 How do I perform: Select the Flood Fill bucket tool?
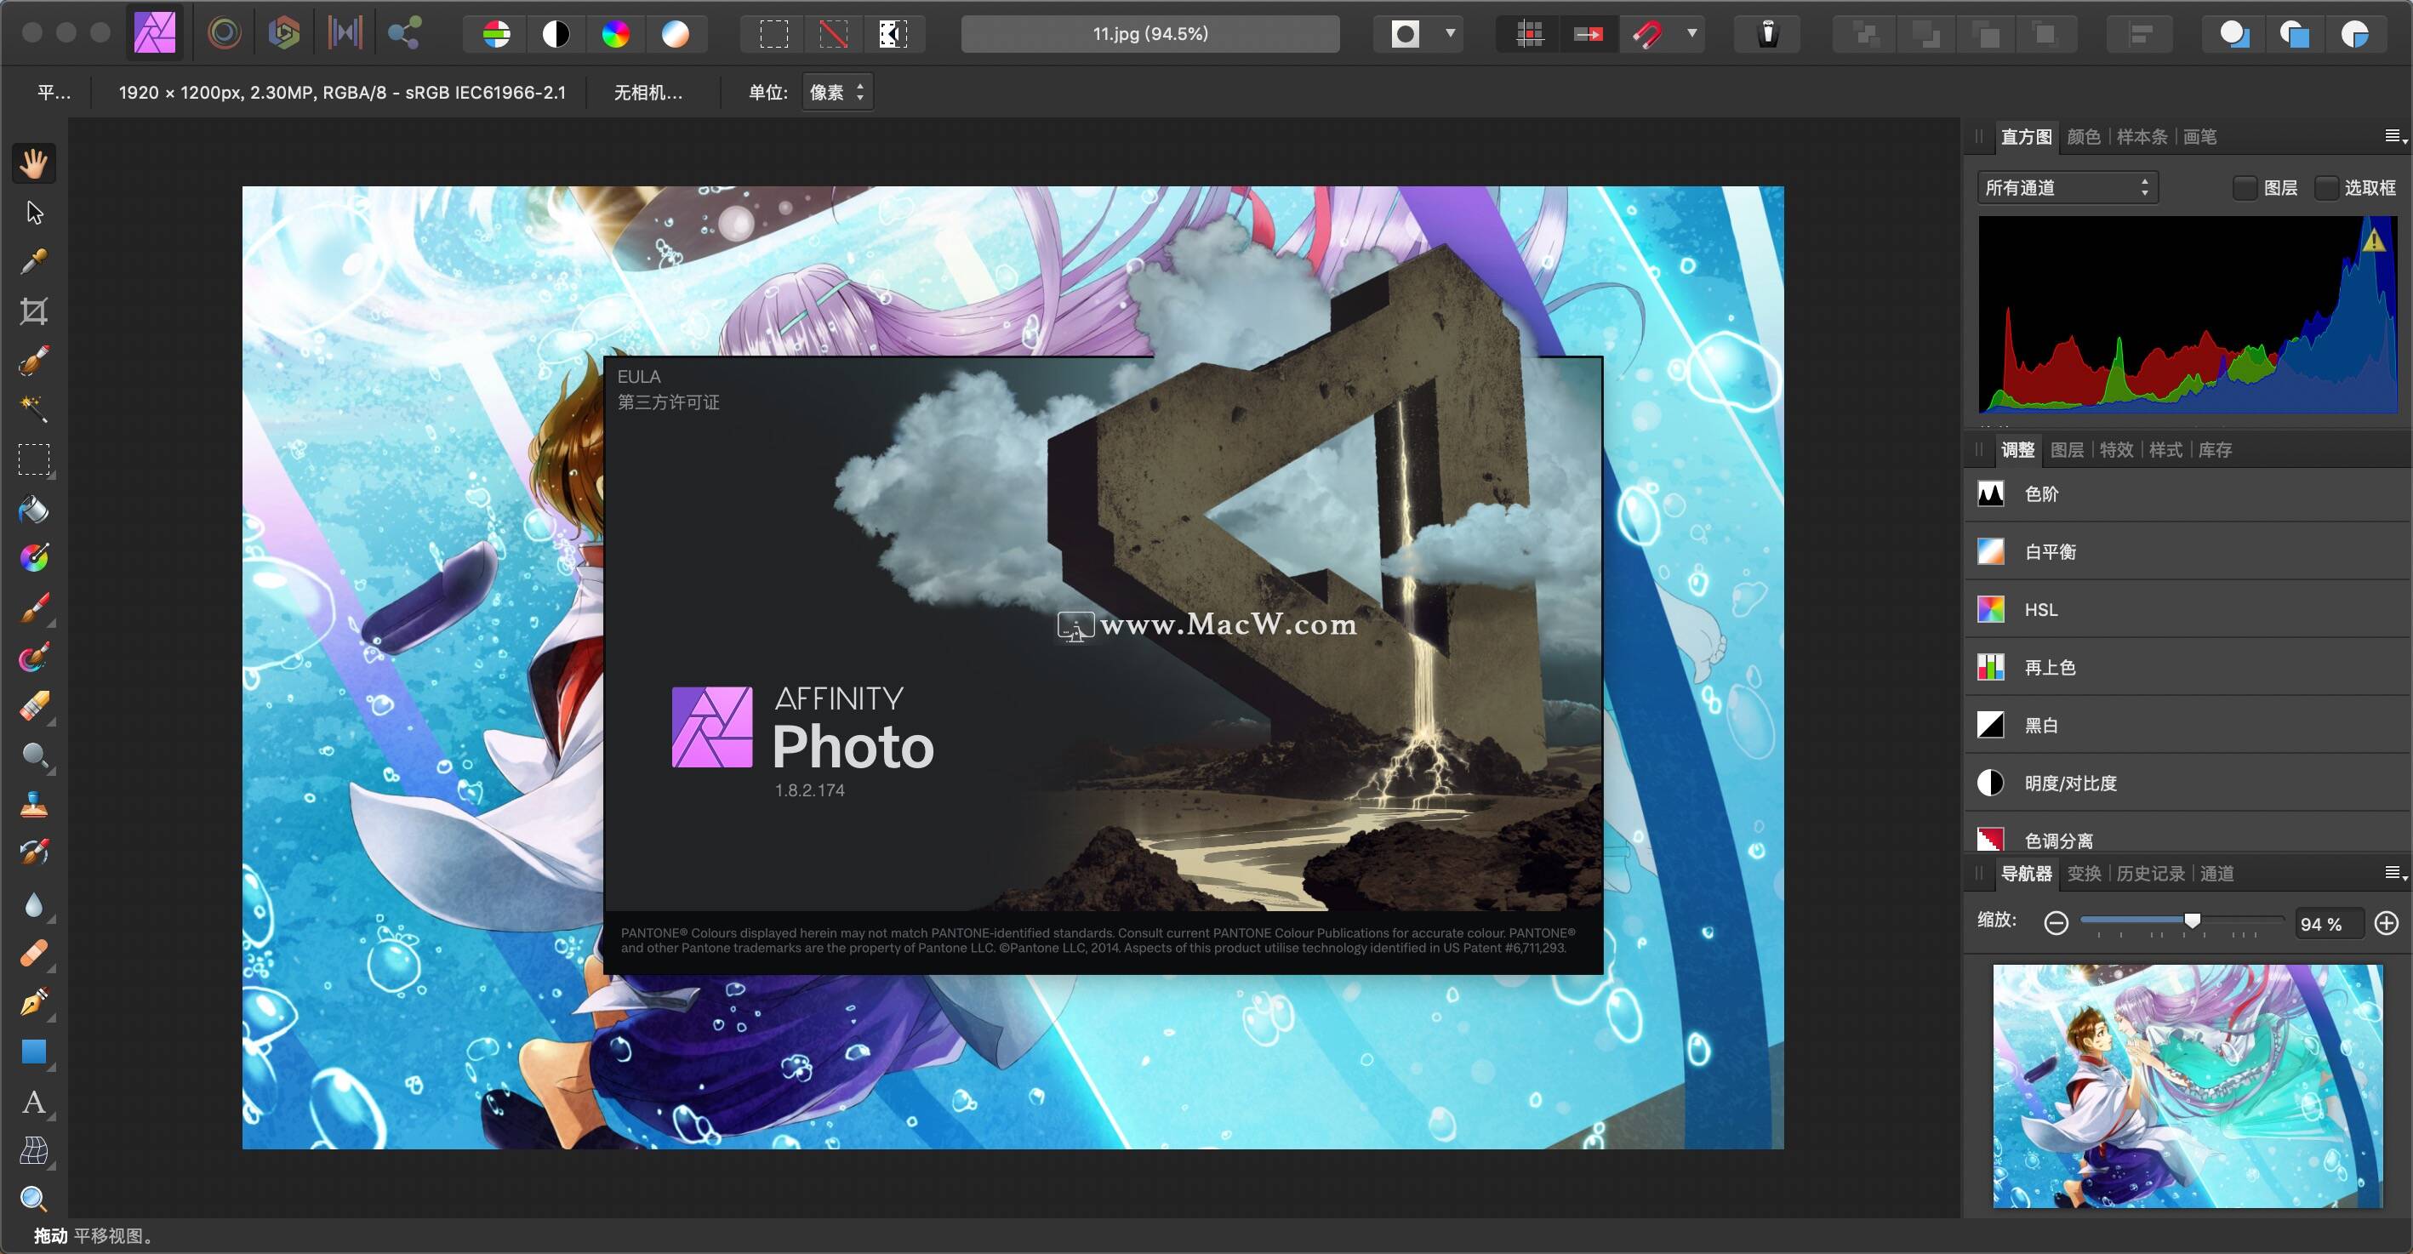tap(34, 510)
